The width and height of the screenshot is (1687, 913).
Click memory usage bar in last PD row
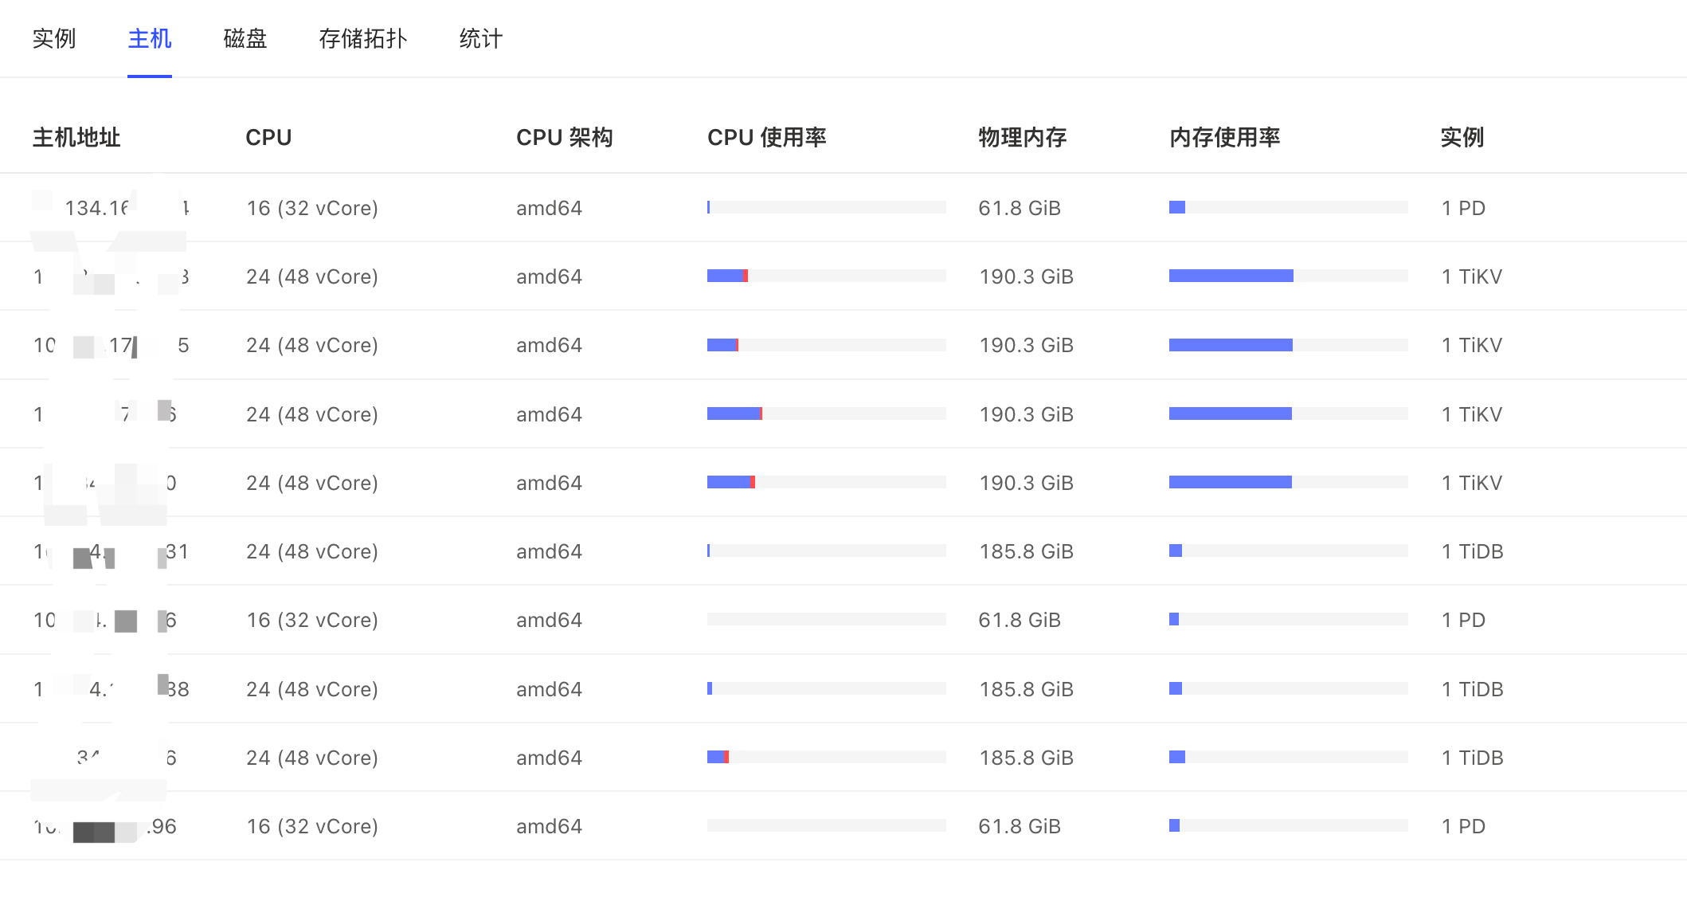pos(1288,825)
